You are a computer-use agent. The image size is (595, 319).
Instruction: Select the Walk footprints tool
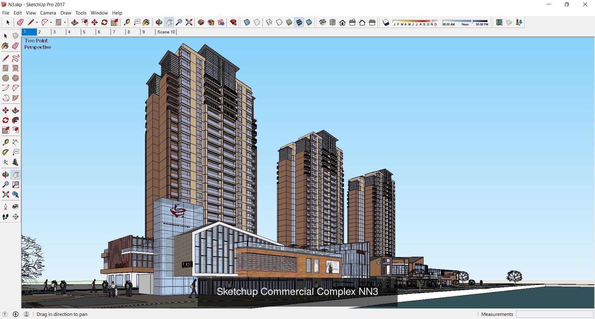tap(6, 217)
